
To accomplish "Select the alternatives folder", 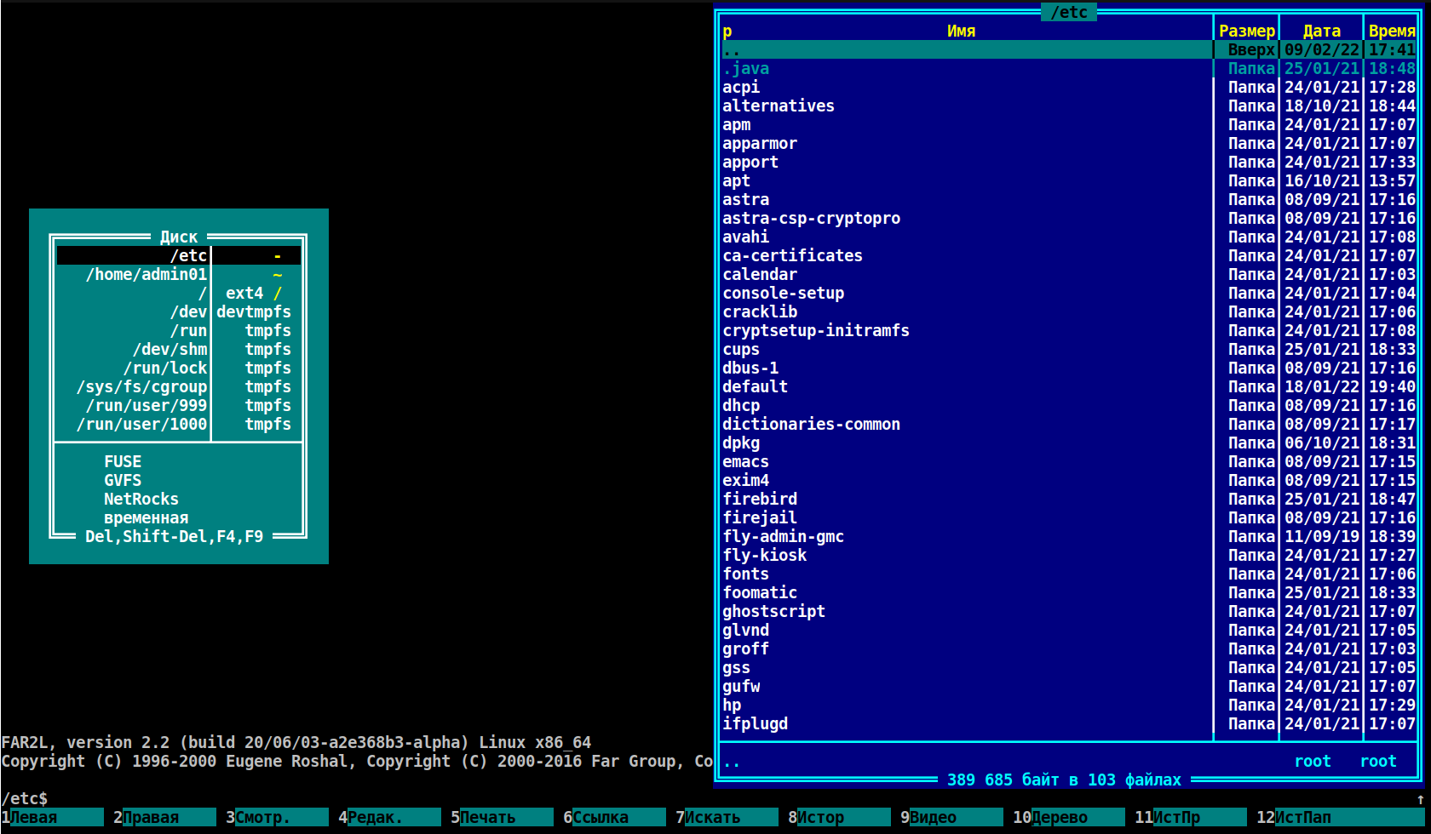I will 1069,106.
